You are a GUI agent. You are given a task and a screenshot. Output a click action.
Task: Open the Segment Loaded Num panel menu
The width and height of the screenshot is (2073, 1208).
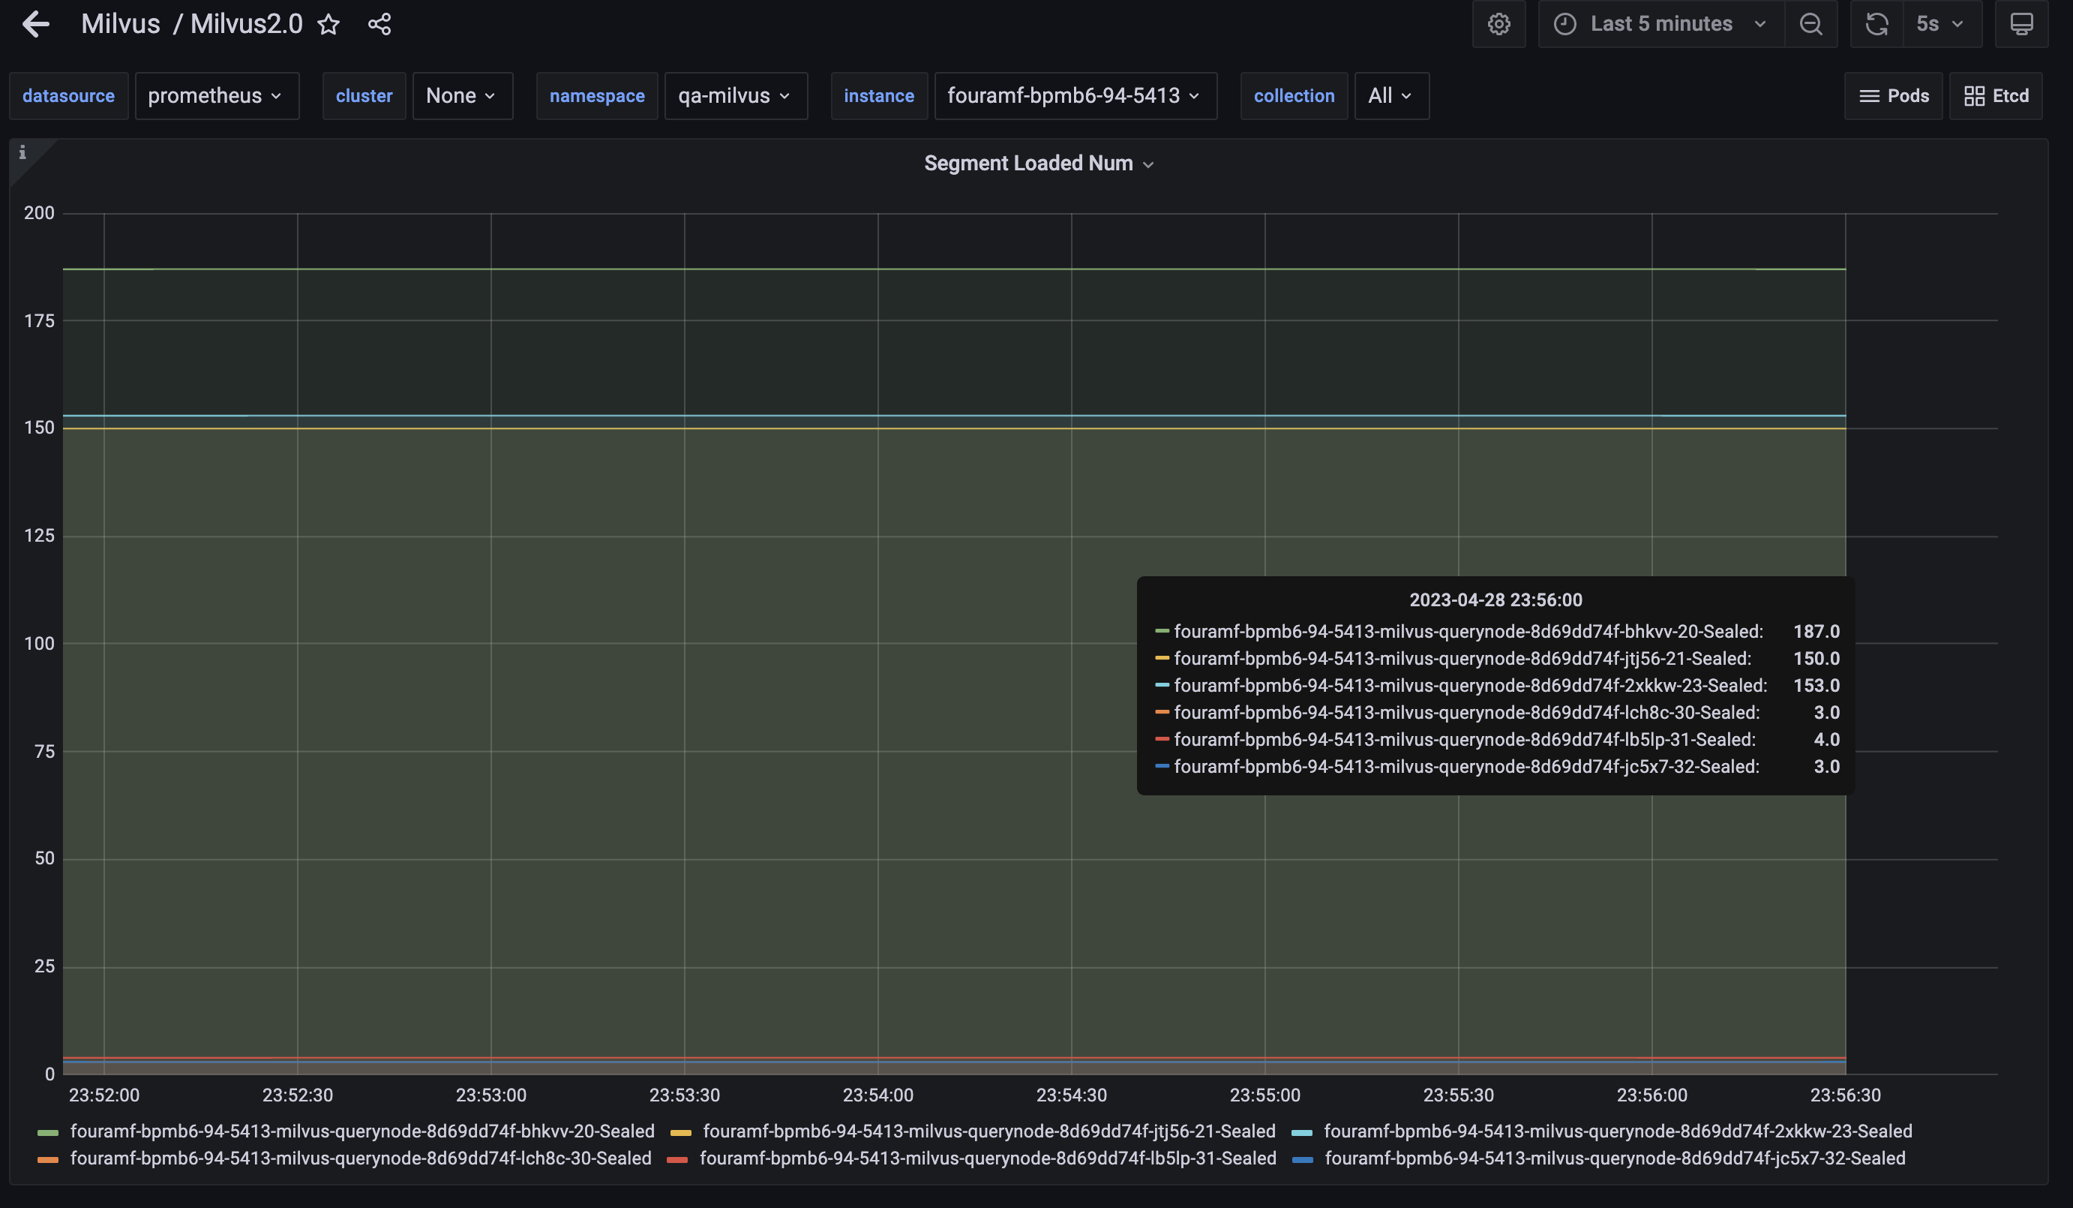pyautogui.click(x=1150, y=164)
